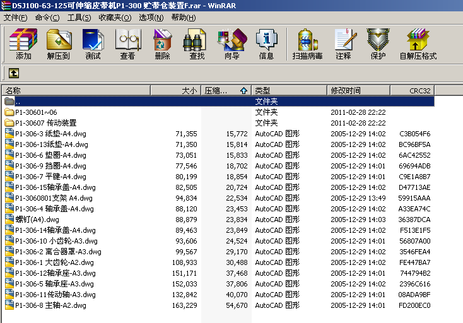The image size is (463, 323).
Task: Select file P1-306-9 挡圈-A4.dwg
Action: pos(50,166)
